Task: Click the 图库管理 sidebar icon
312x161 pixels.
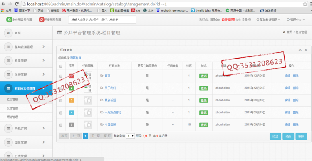Action: (x=8, y=142)
